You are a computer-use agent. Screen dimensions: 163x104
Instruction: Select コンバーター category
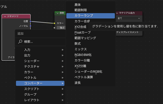pos(40,83)
